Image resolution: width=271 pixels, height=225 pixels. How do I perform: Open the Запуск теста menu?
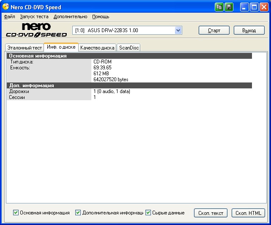pos(34,17)
